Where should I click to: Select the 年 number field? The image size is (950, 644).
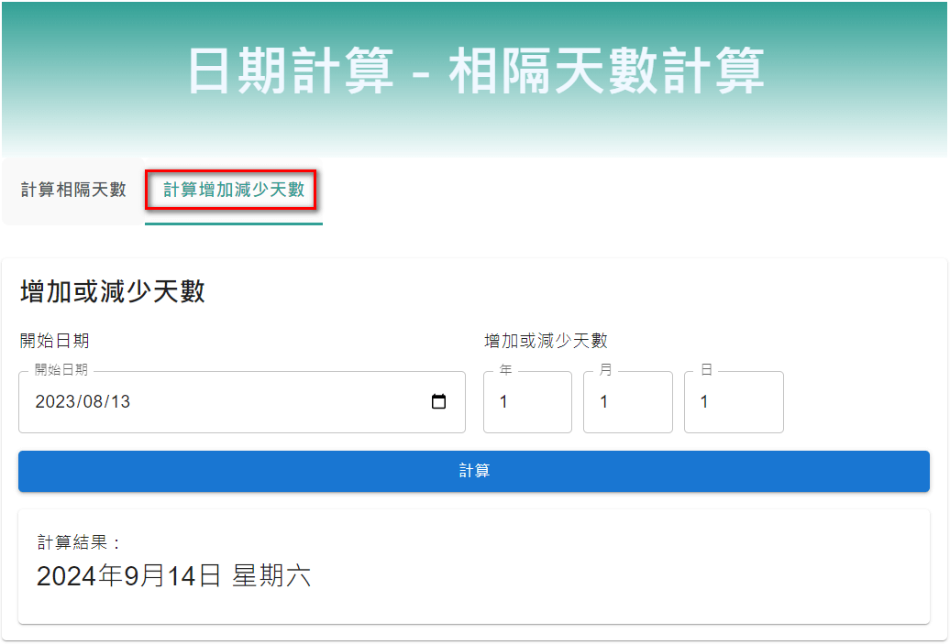[527, 401]
